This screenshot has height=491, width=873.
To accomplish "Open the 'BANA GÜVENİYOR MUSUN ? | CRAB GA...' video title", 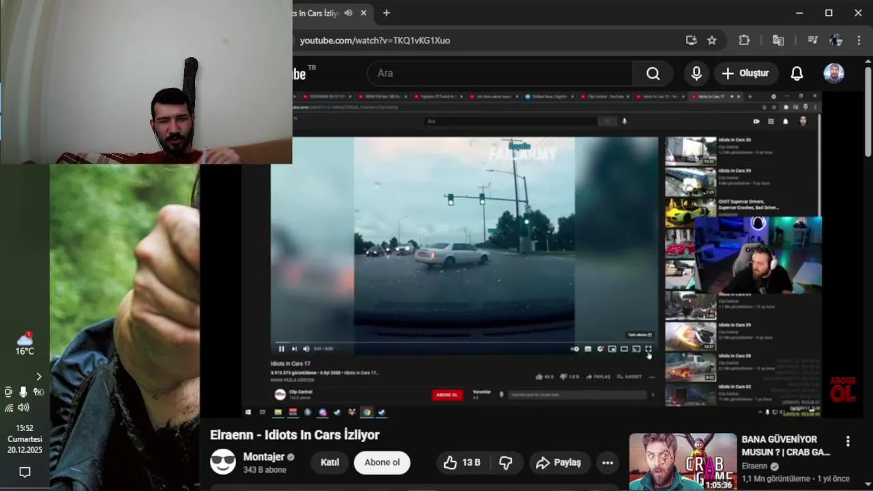I will (786, 445).
